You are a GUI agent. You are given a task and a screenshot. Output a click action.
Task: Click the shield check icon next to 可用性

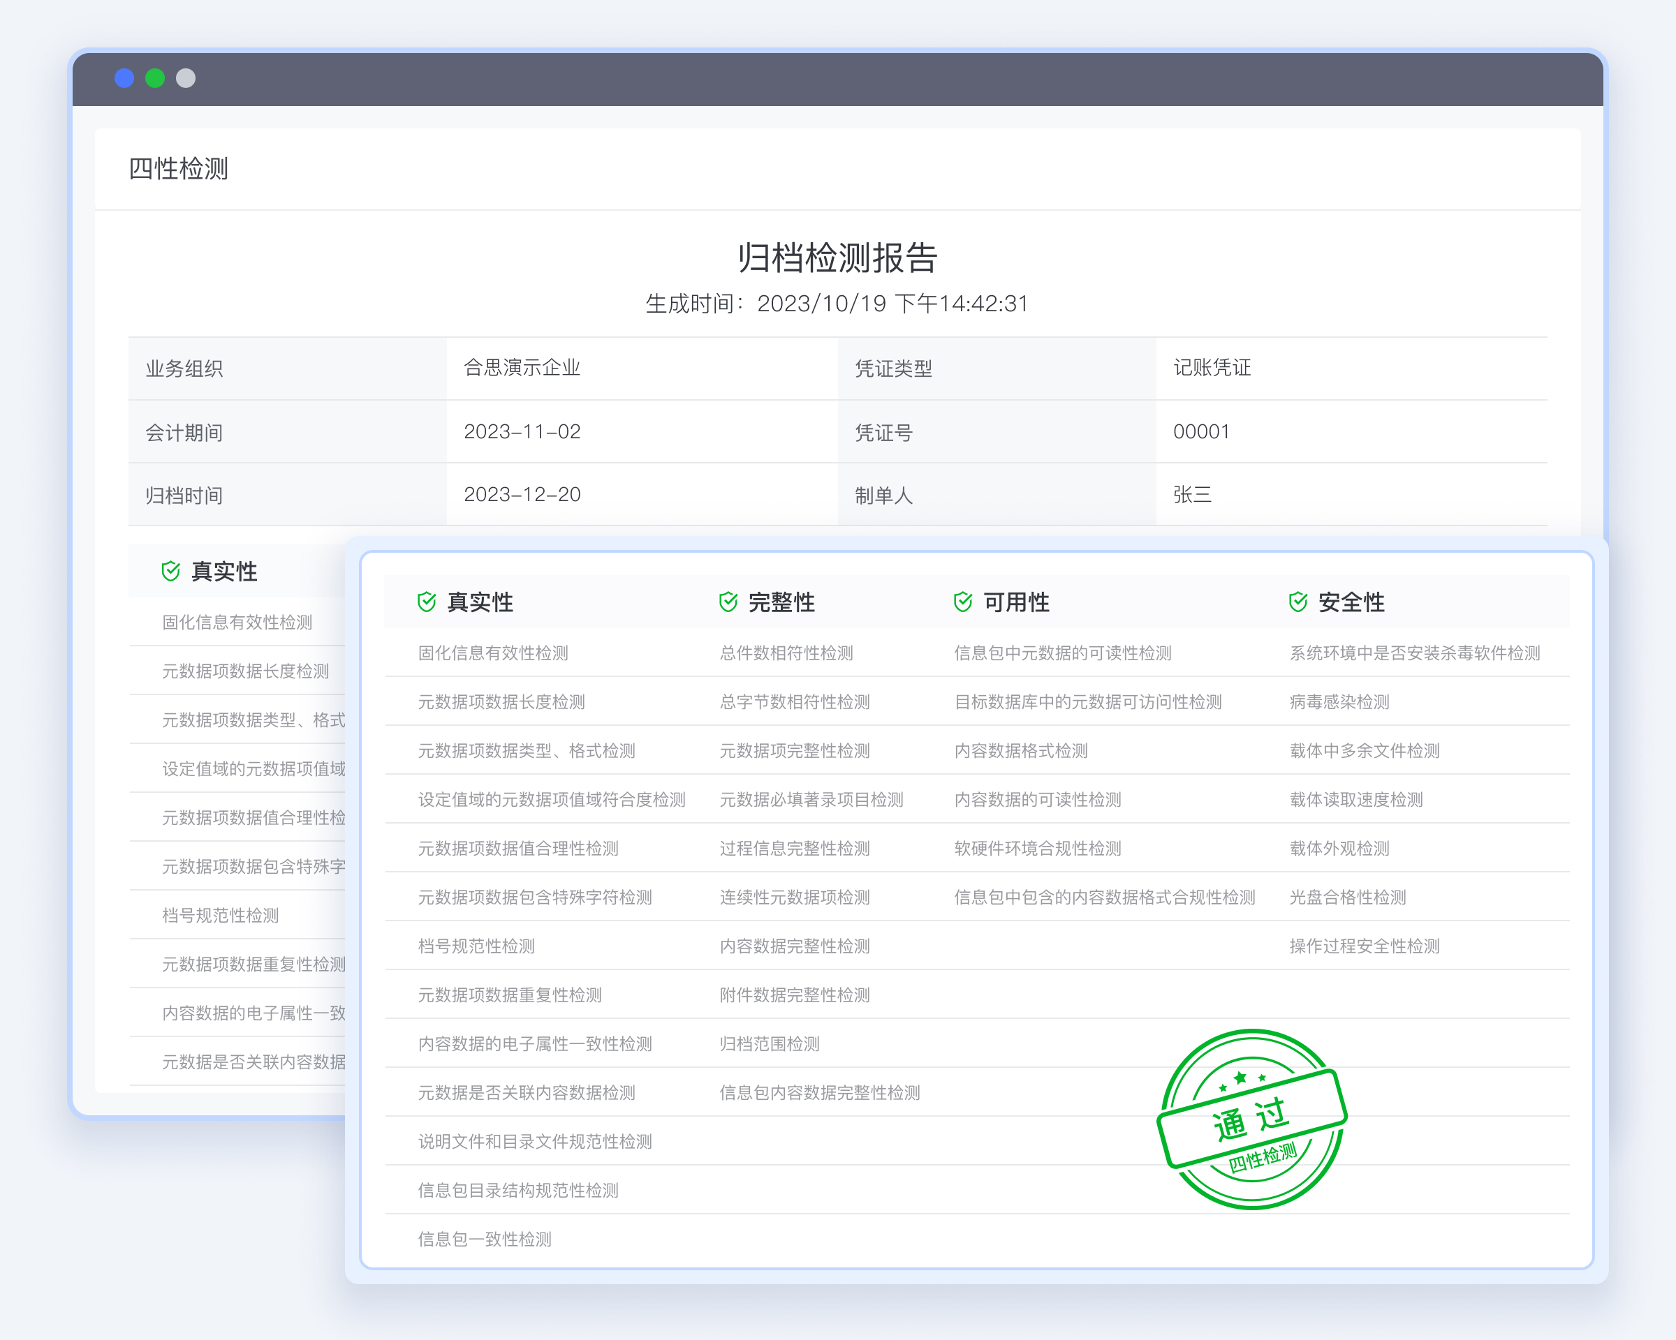point(963,602)
